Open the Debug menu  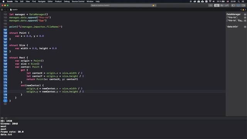click(x=67, y=2)
